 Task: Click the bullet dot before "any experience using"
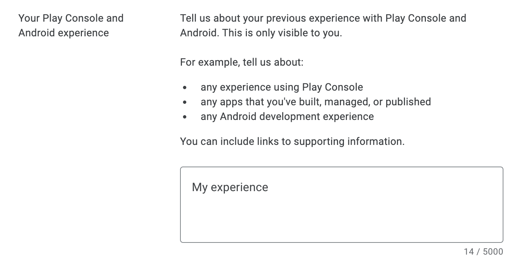coord(184,88)
